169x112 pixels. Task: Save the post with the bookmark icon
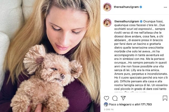point(165,98)
